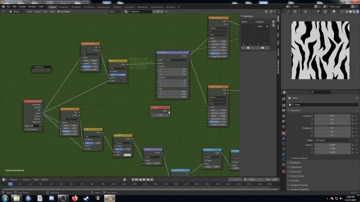The image size is (360, 202).
Task: Jump to the timeline end frame
Action: [x=151, y=180]
